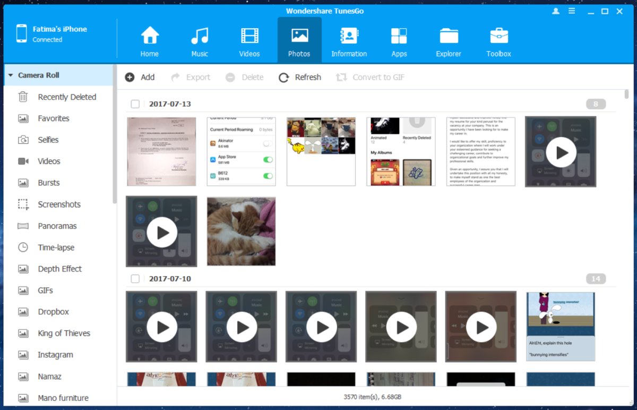Image resolution: width=637 pixels, height=410 pixels.
Task: Click the Fatima's iPhone device name
Action: tap(59, 29)
